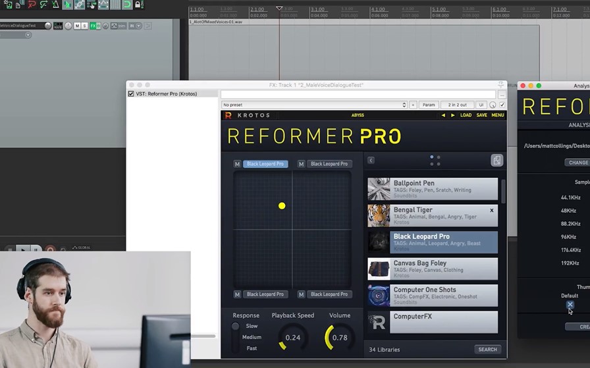Go back with the browser left chevron

371,160
